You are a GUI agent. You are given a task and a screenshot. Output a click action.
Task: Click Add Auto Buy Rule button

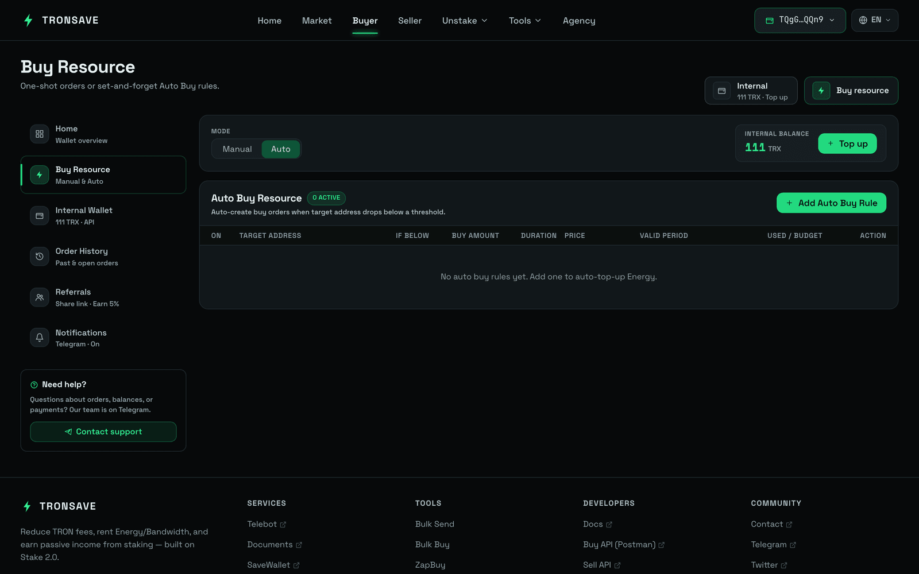(x=831, y=203)
